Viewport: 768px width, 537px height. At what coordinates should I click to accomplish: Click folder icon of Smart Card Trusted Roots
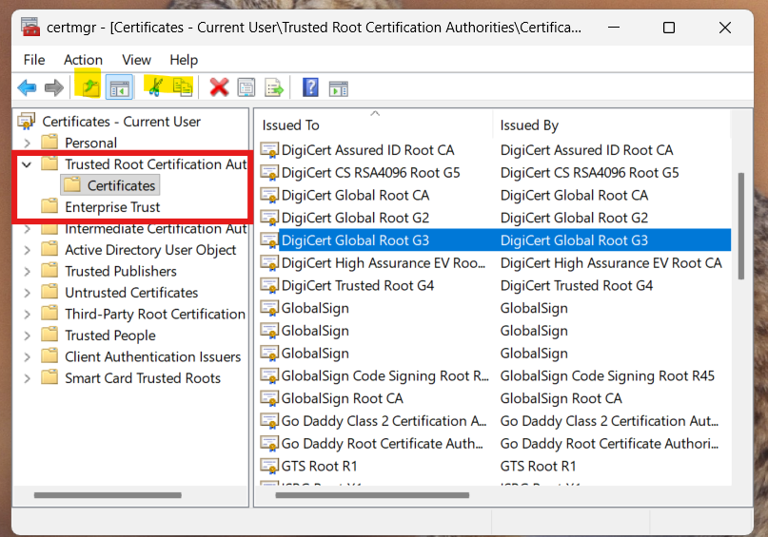(49, 377)
